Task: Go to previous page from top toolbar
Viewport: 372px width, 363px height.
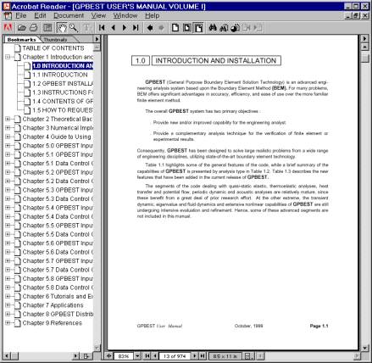Action: 114,28
